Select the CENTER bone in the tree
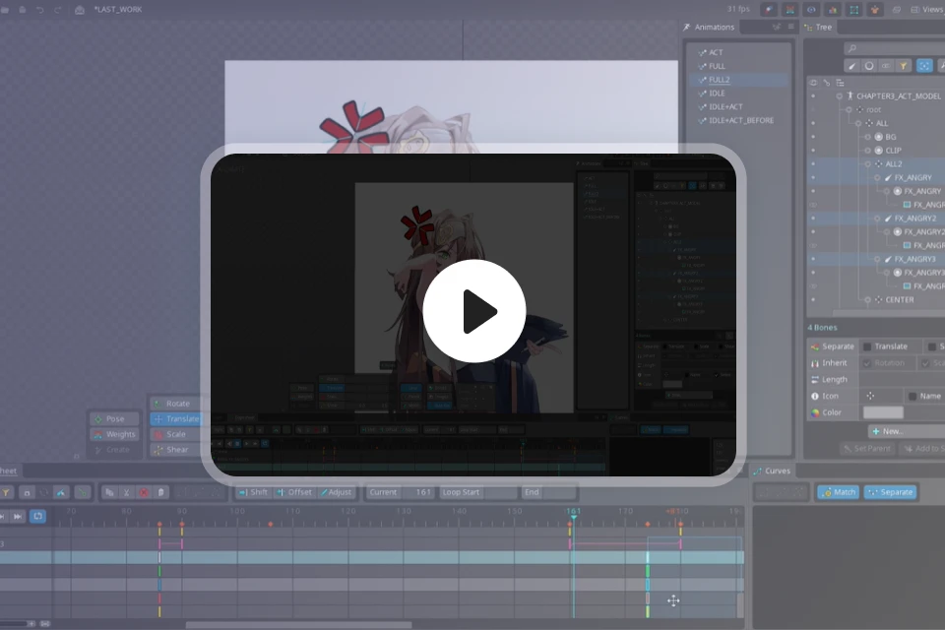 (899, 299)
